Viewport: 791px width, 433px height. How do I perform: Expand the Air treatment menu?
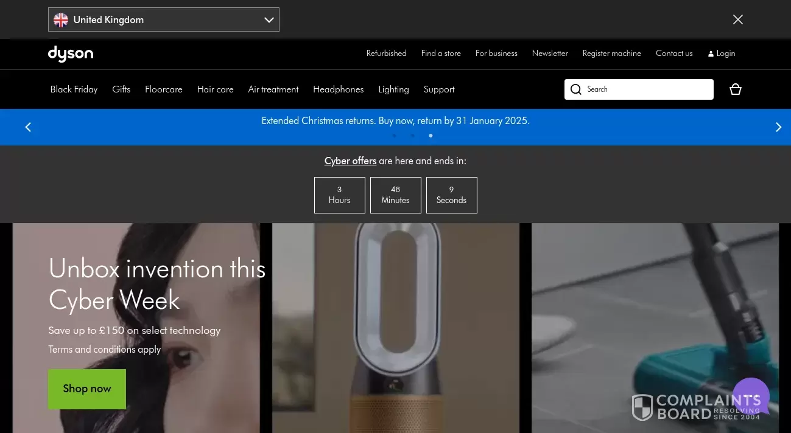(273, 89)
